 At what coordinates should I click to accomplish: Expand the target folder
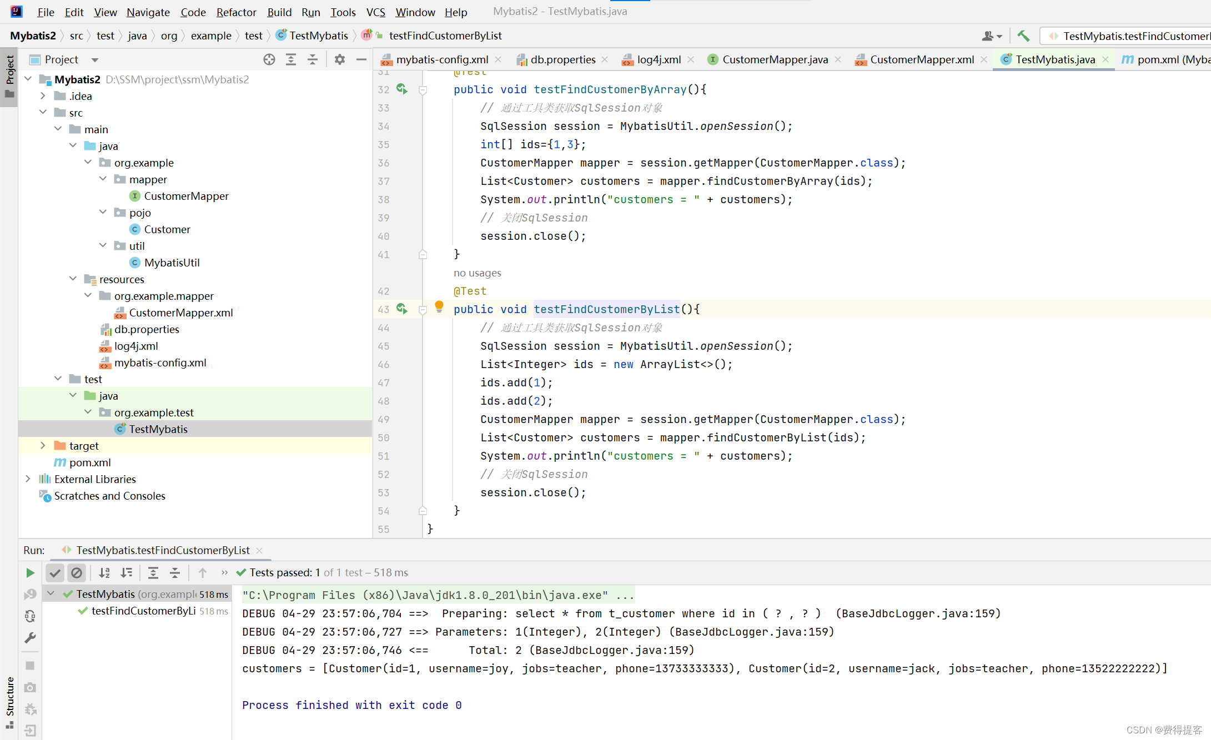(43, 446)
